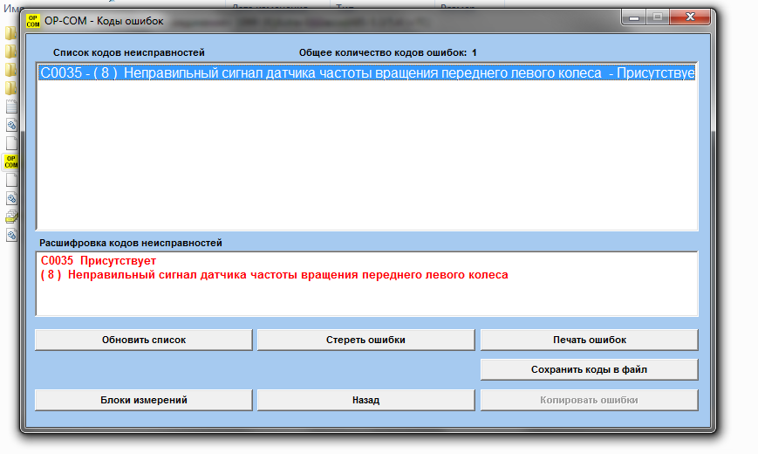Screen dimensions: 758x454
Task: Click the Стереть ошибки button
Action: 366,340
